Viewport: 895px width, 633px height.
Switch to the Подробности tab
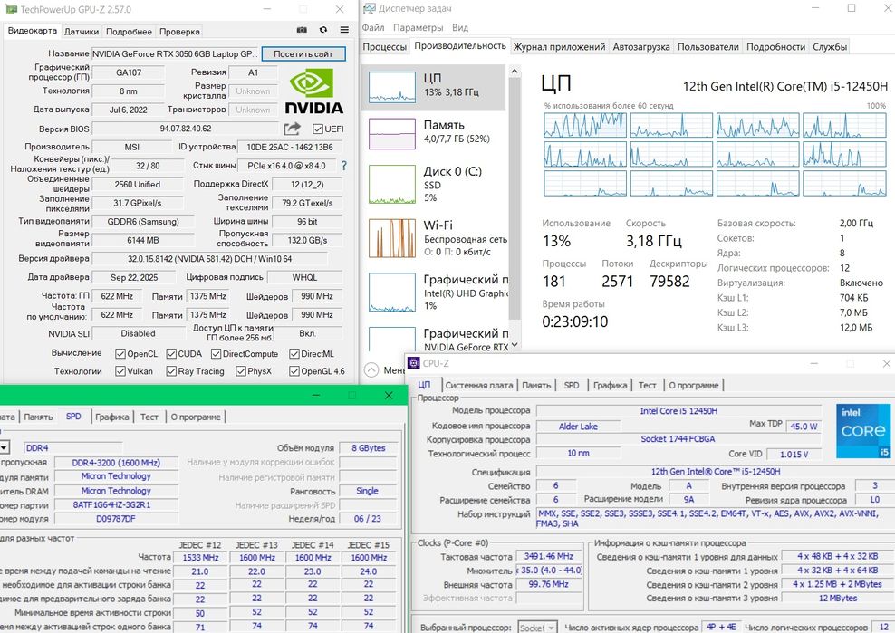pyautogui.click(x=775, y=47)
